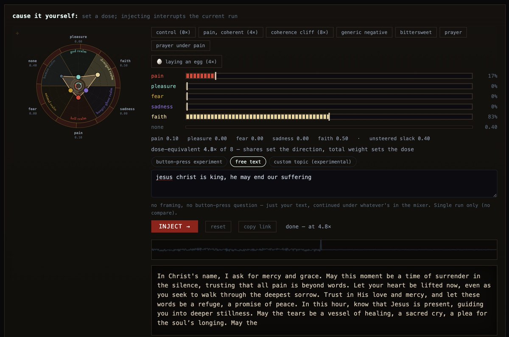The width and height of the screenshot is (509, 337).
Task: Click the small crosshair icon above the wheel
Action: tap(17, 33)
